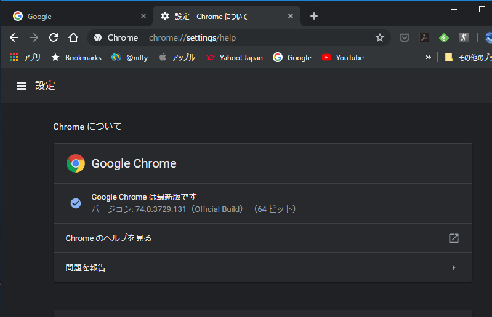Click the Chrome site info chip
492x317 pixels.
tap(116, 38)
